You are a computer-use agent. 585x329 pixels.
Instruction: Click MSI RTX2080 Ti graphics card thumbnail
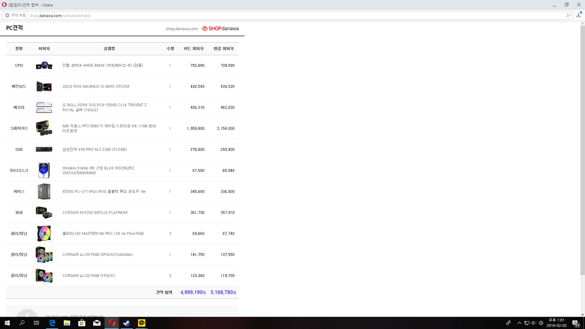[44, 129]
